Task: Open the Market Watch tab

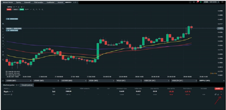Action: 8,3
